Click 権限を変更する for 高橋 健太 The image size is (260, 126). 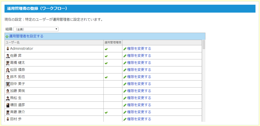[x=139, y=63]
